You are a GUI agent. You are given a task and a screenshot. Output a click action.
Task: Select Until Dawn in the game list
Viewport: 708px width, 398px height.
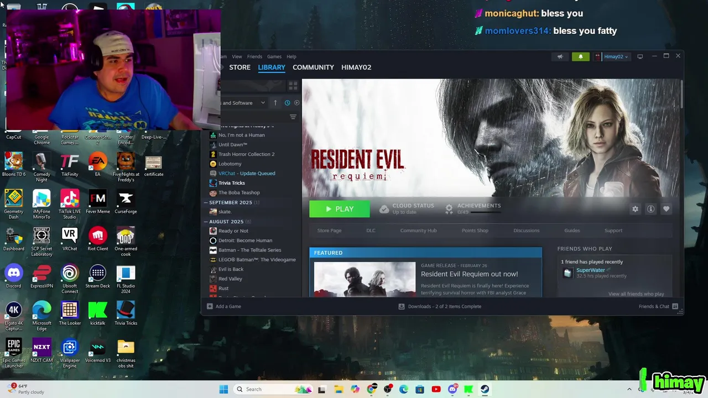(233, 145)
